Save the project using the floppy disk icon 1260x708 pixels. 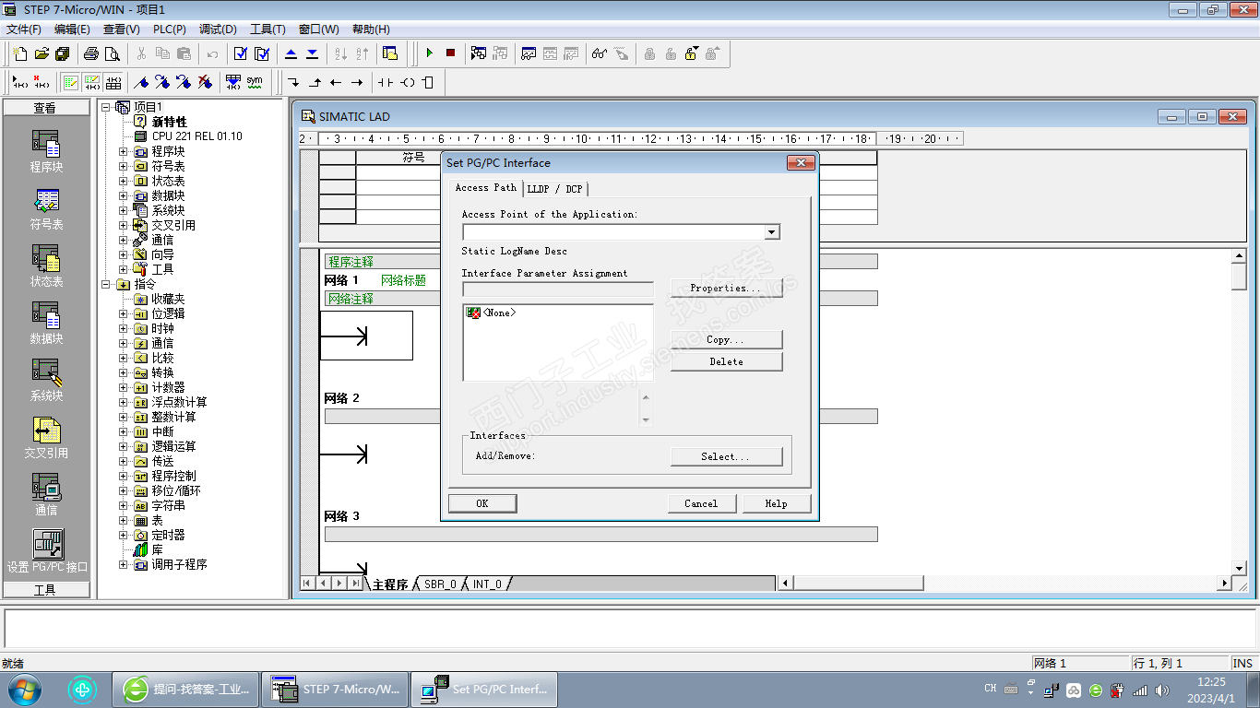coord(62,53)
